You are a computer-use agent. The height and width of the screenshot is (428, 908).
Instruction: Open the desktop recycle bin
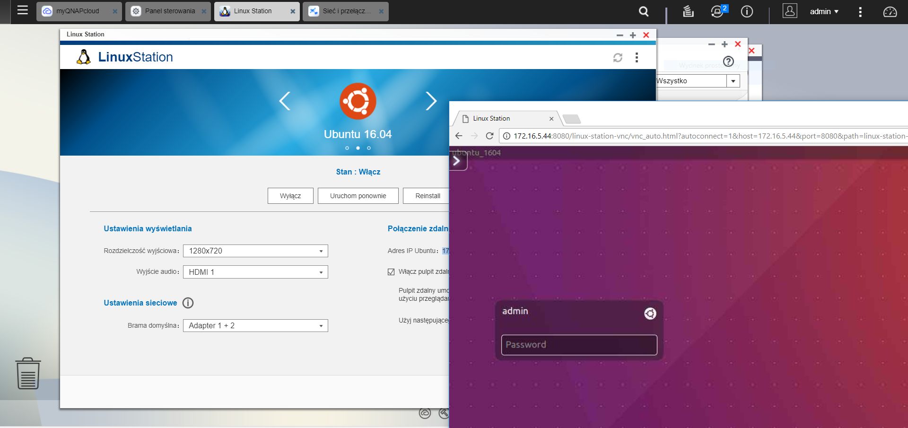[x=28, y=373]
